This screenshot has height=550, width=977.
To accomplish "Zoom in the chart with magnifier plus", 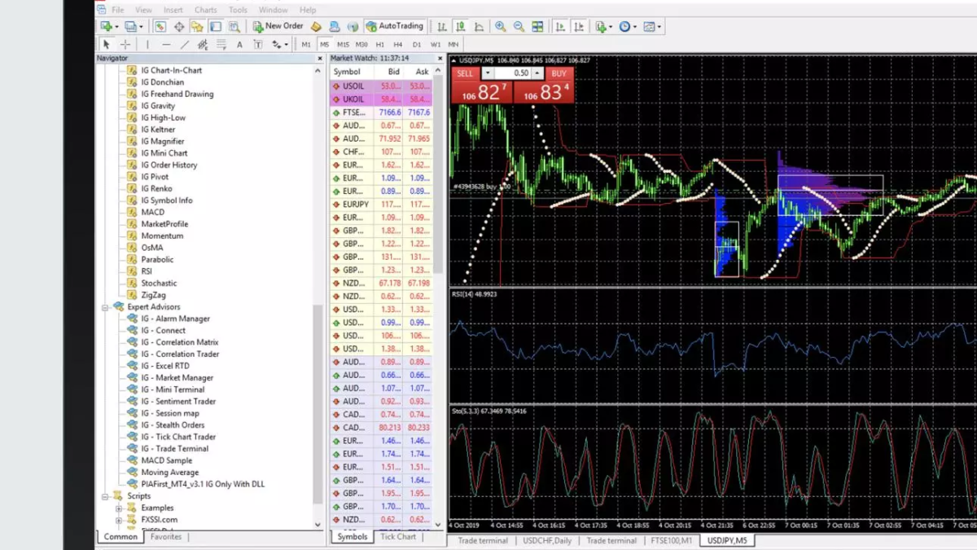I will coord(500,26).
